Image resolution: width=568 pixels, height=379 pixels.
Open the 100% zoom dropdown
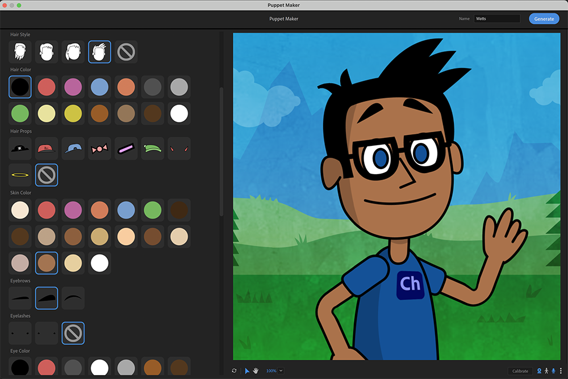[x=275, y=370]
